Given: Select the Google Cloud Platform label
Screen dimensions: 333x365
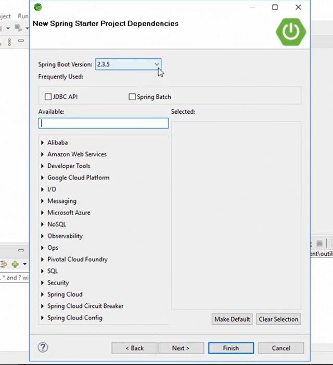Looking at the screenshot, I should pyautogui.click(x=79, y=178).
